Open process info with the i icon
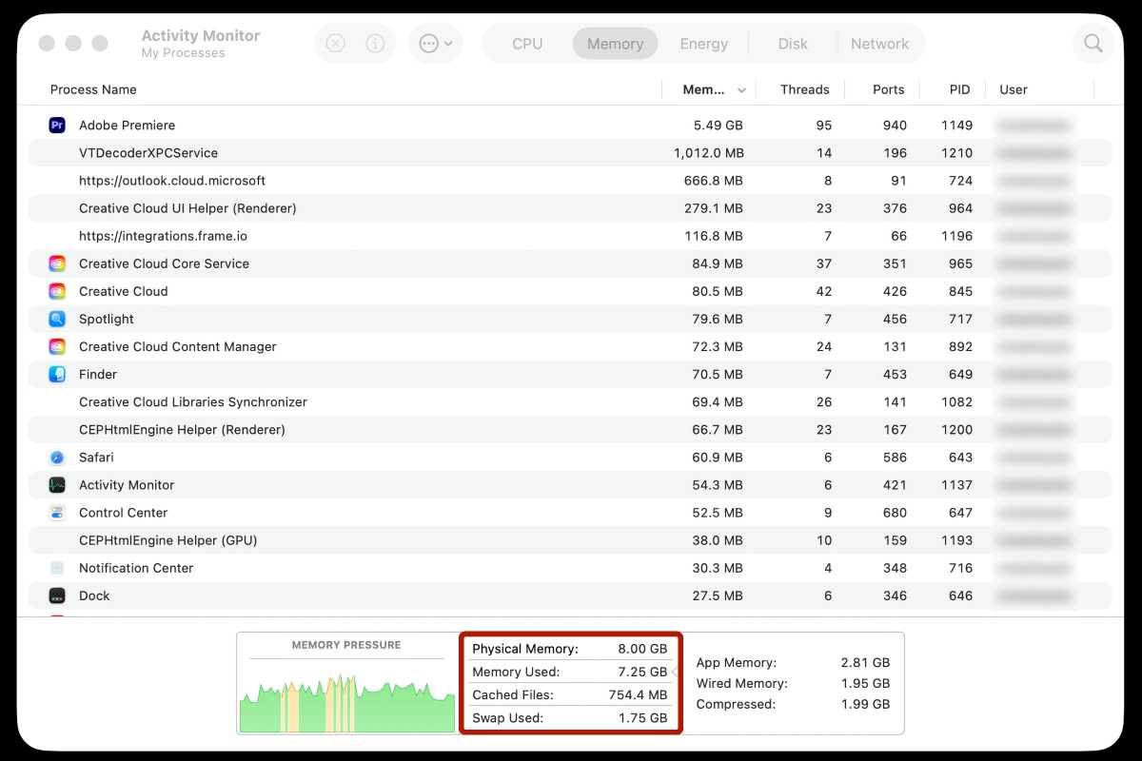The width and height of the screenshot is (1142, 761). coord(373,43)
